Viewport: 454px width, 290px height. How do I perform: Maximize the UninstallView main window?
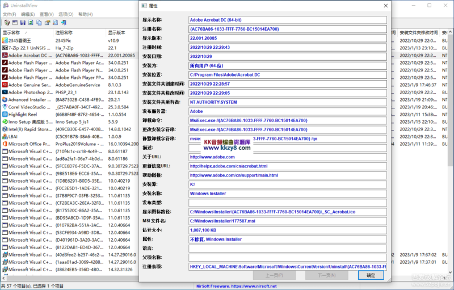tap(430, 6)
